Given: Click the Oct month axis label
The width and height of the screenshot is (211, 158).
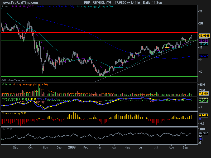Looking at the screenshot, I should coord(30,147).
